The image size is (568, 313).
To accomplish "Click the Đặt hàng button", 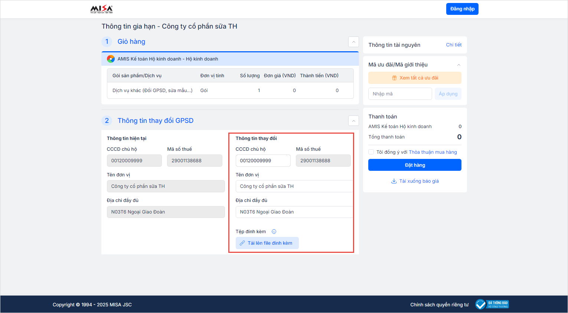I will pyautogui.click(x=415, y=165).
